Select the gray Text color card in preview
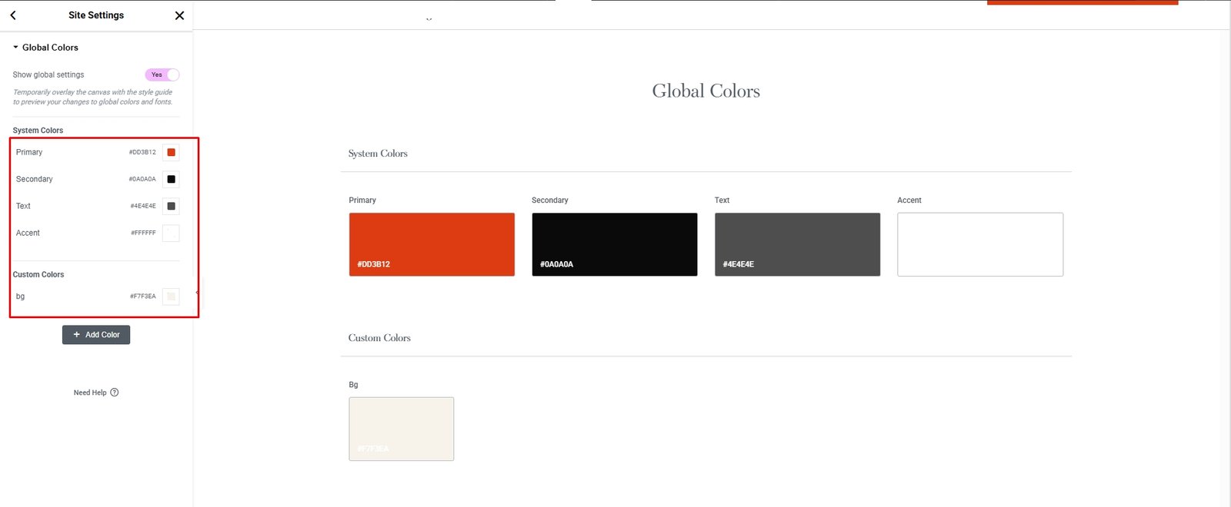The height and width of the screenshot is (507, 1231). [797, 244]
